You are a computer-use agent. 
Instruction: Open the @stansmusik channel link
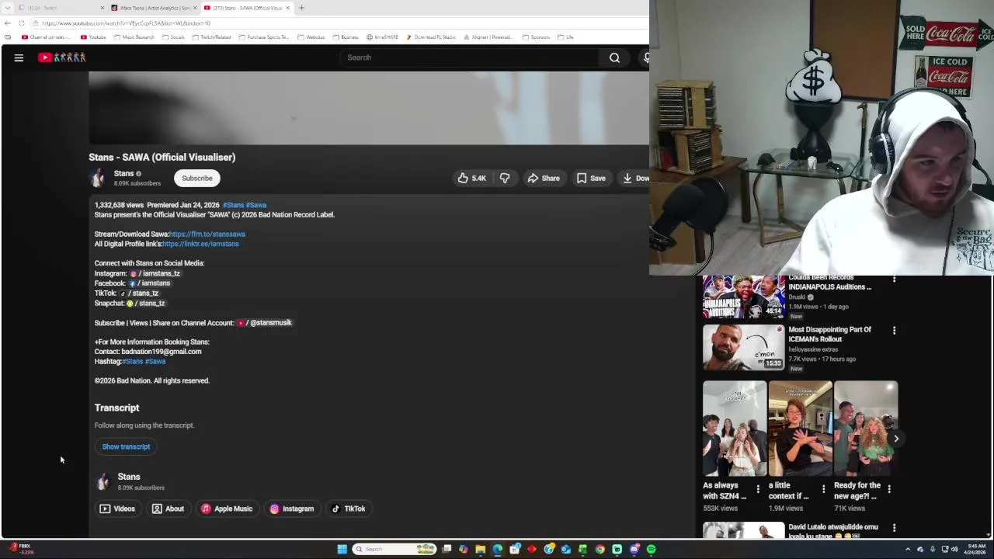(x=265, y=323)
